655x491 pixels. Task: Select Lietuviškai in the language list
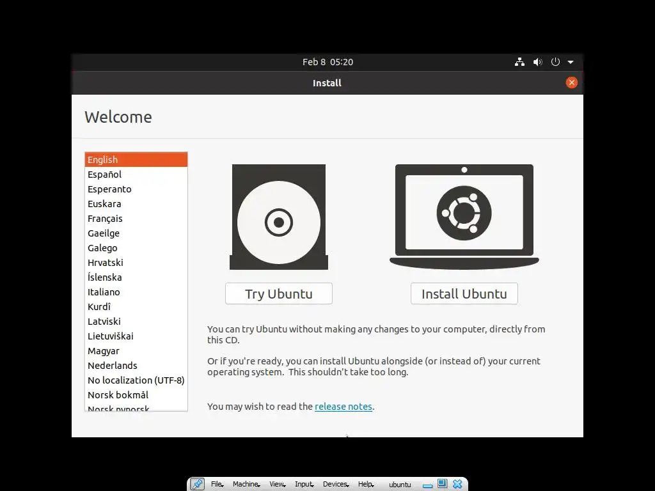click(x=136, y=336)
